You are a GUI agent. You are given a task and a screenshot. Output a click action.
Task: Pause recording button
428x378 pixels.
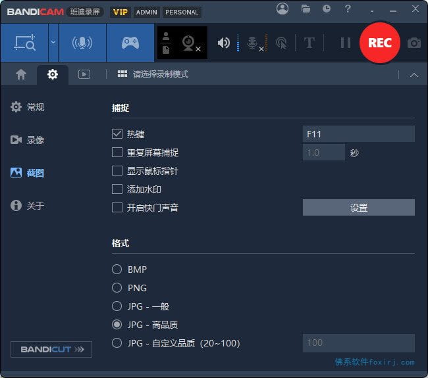(345, 43)
